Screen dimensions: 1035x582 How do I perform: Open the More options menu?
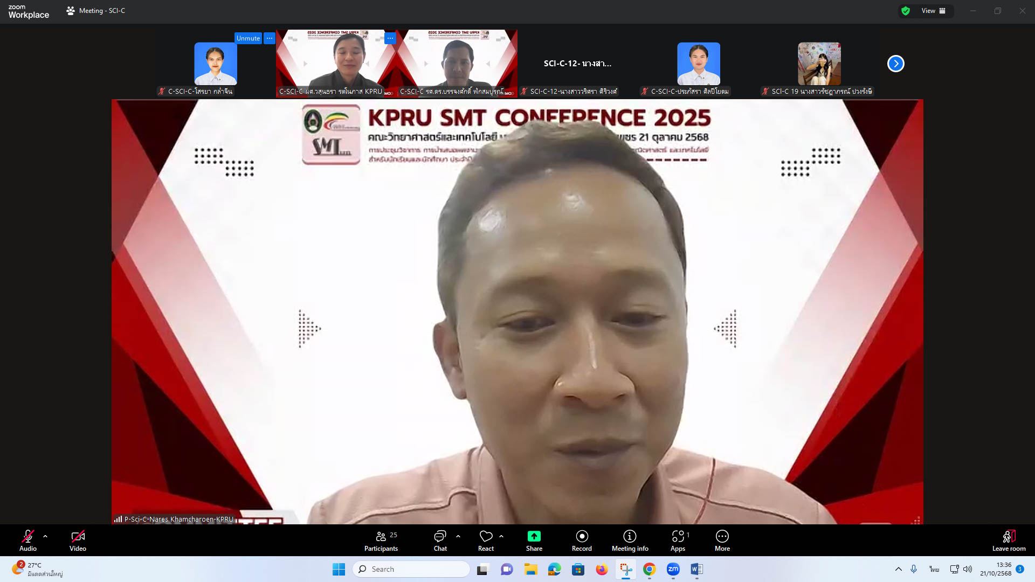[722, 541]
